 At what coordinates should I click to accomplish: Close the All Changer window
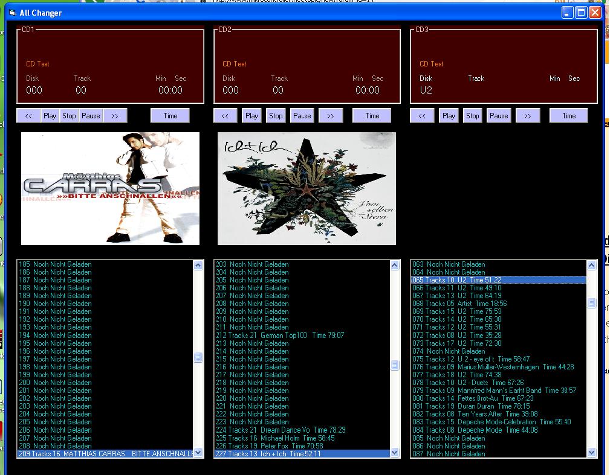click(595, 13)
